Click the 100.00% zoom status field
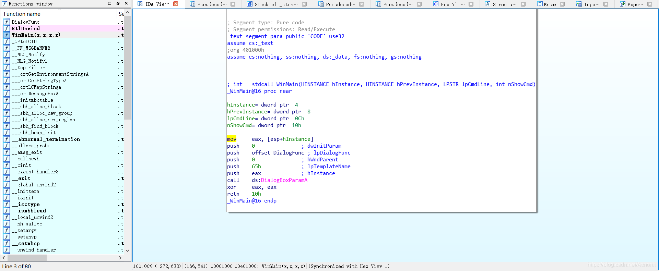Image resolution: width=659 pixels, height=271 pixels. [143, 266]
